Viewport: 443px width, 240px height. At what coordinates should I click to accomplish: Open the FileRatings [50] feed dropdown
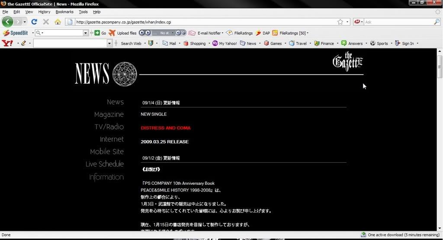tap(308, 33)
